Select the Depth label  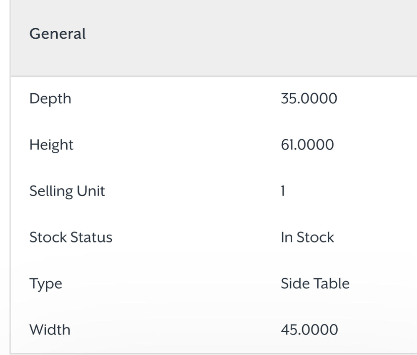50,99
